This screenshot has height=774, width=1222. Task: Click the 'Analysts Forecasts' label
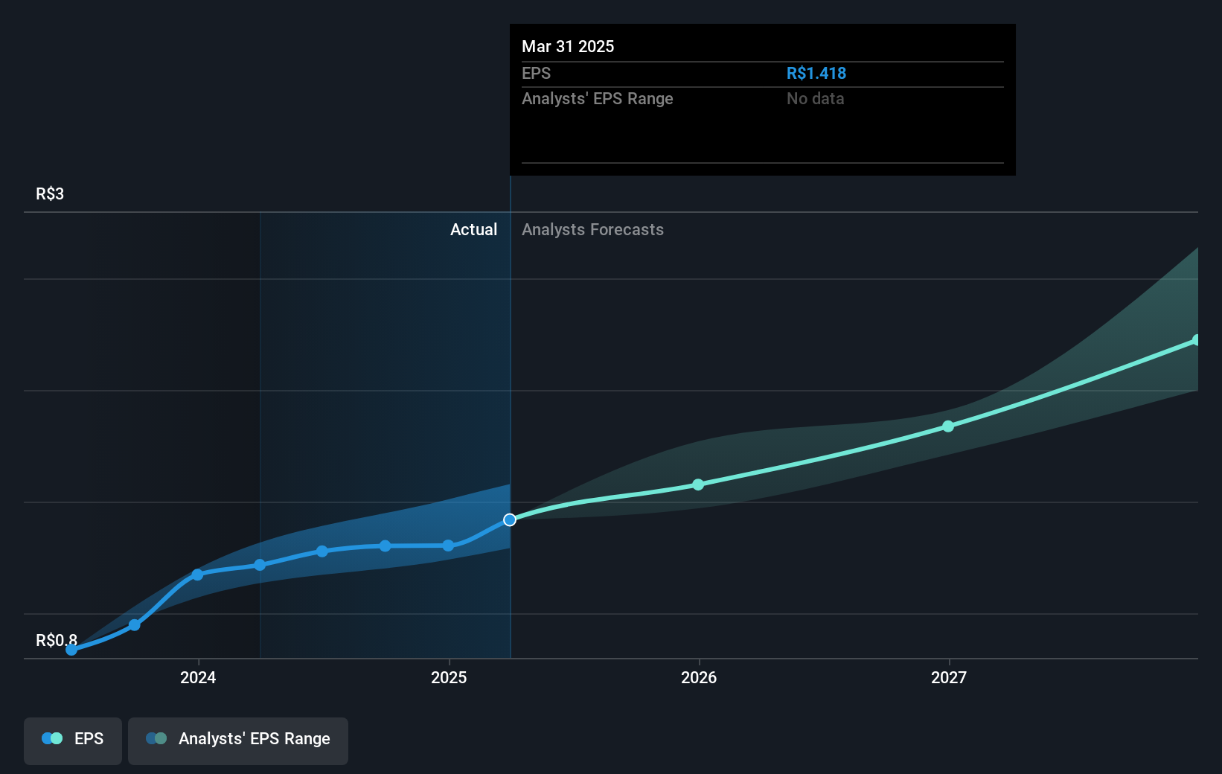(x=592, y=229)
